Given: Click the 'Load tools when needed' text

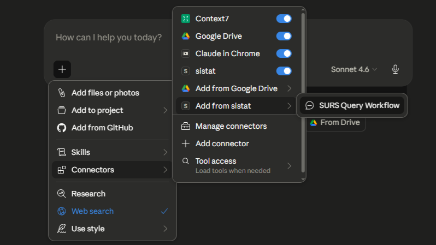Looking at the screenshot, I should [233, 171].
